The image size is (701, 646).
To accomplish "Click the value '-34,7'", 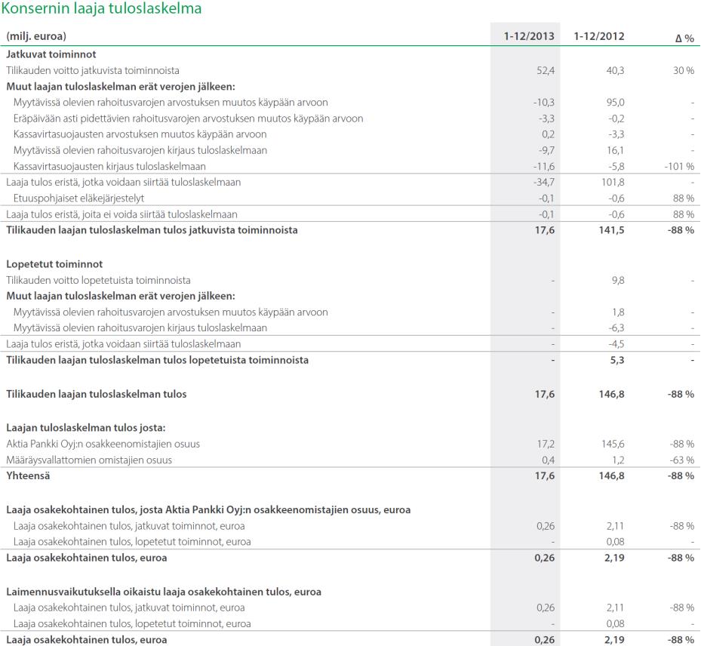I will point(543,182).
